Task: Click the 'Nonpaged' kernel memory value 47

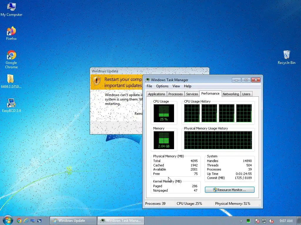Action: tap(195, 190)
